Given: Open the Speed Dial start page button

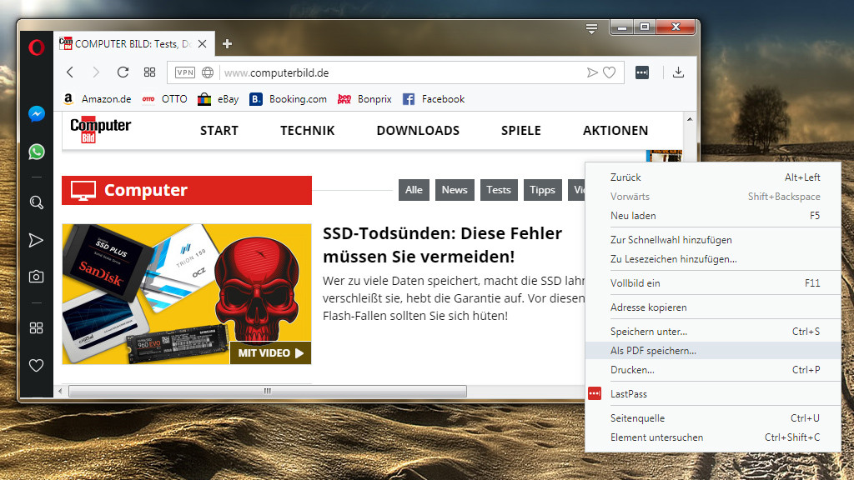Looking at the screenshot, I should tap(150, 72).
